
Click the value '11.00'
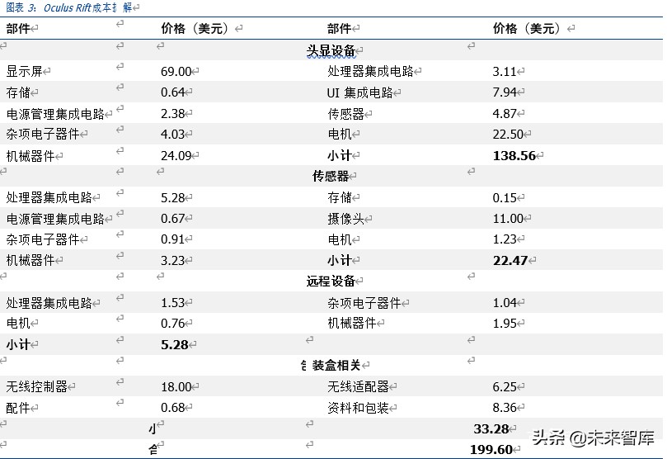point(508,219)
